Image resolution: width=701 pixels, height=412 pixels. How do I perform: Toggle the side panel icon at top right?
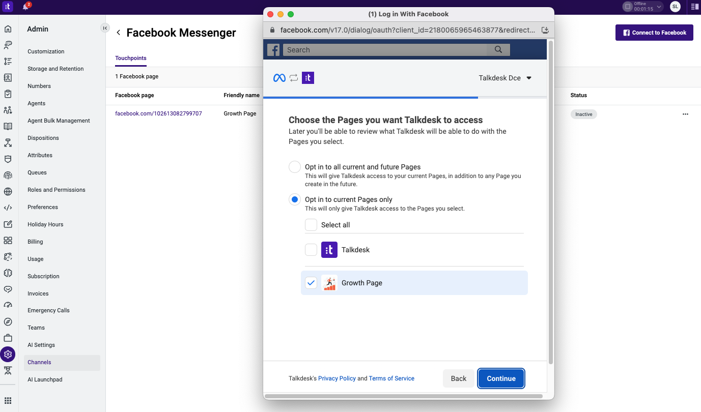click(x=695, y=7)
